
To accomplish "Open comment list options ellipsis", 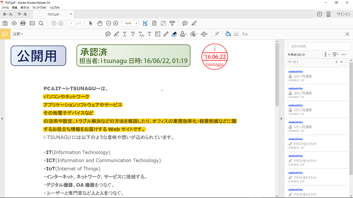I will (343, 55).
